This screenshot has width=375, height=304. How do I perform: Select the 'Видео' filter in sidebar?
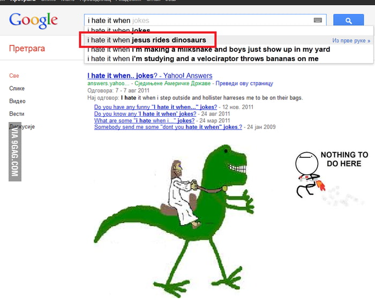point(17,101)
